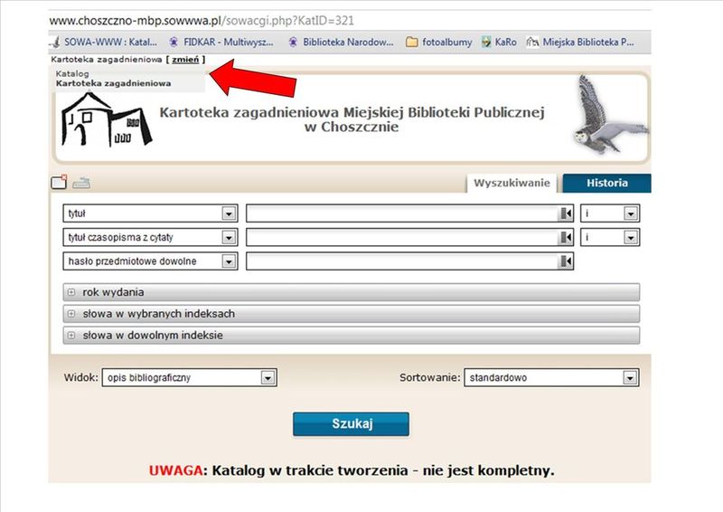Switch to the Historia tab
Viewport: 723px width, 512px height.
pyautogui.click(x=606, y=183)
